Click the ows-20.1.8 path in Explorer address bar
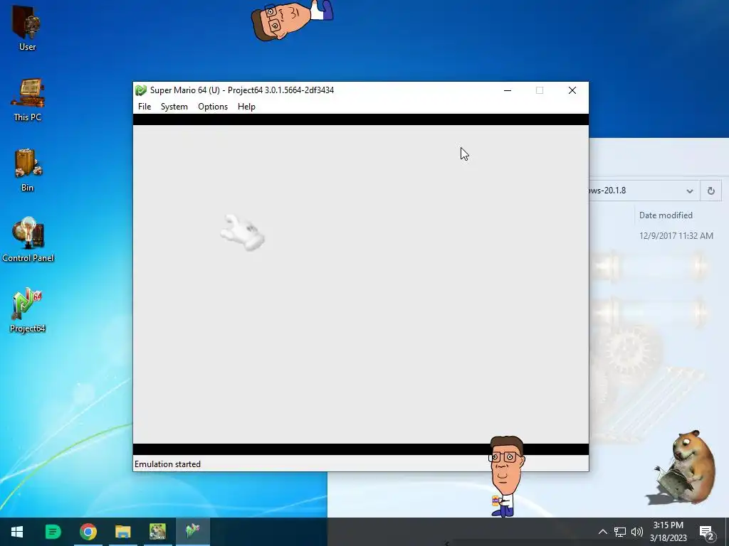 [607, 191]
